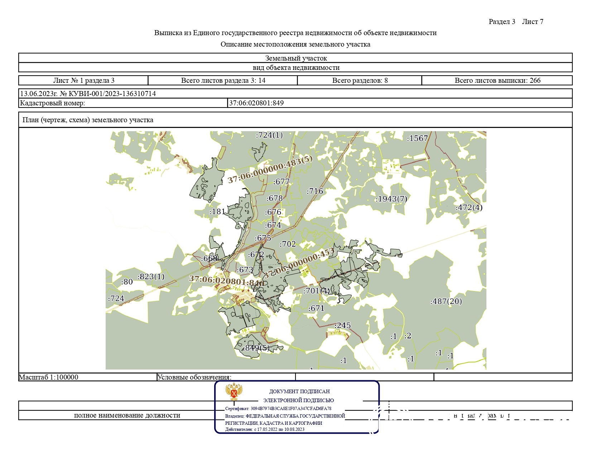Select 'полное наименование должности' cell
591x457 pixels.
127,415
